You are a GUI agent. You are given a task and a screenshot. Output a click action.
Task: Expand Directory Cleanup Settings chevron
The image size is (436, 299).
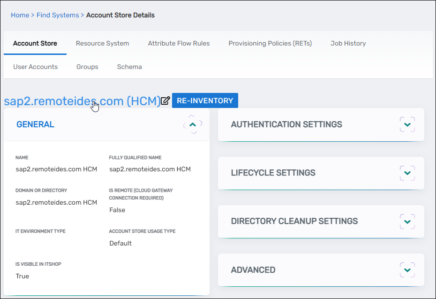click(x=407, y=221)
